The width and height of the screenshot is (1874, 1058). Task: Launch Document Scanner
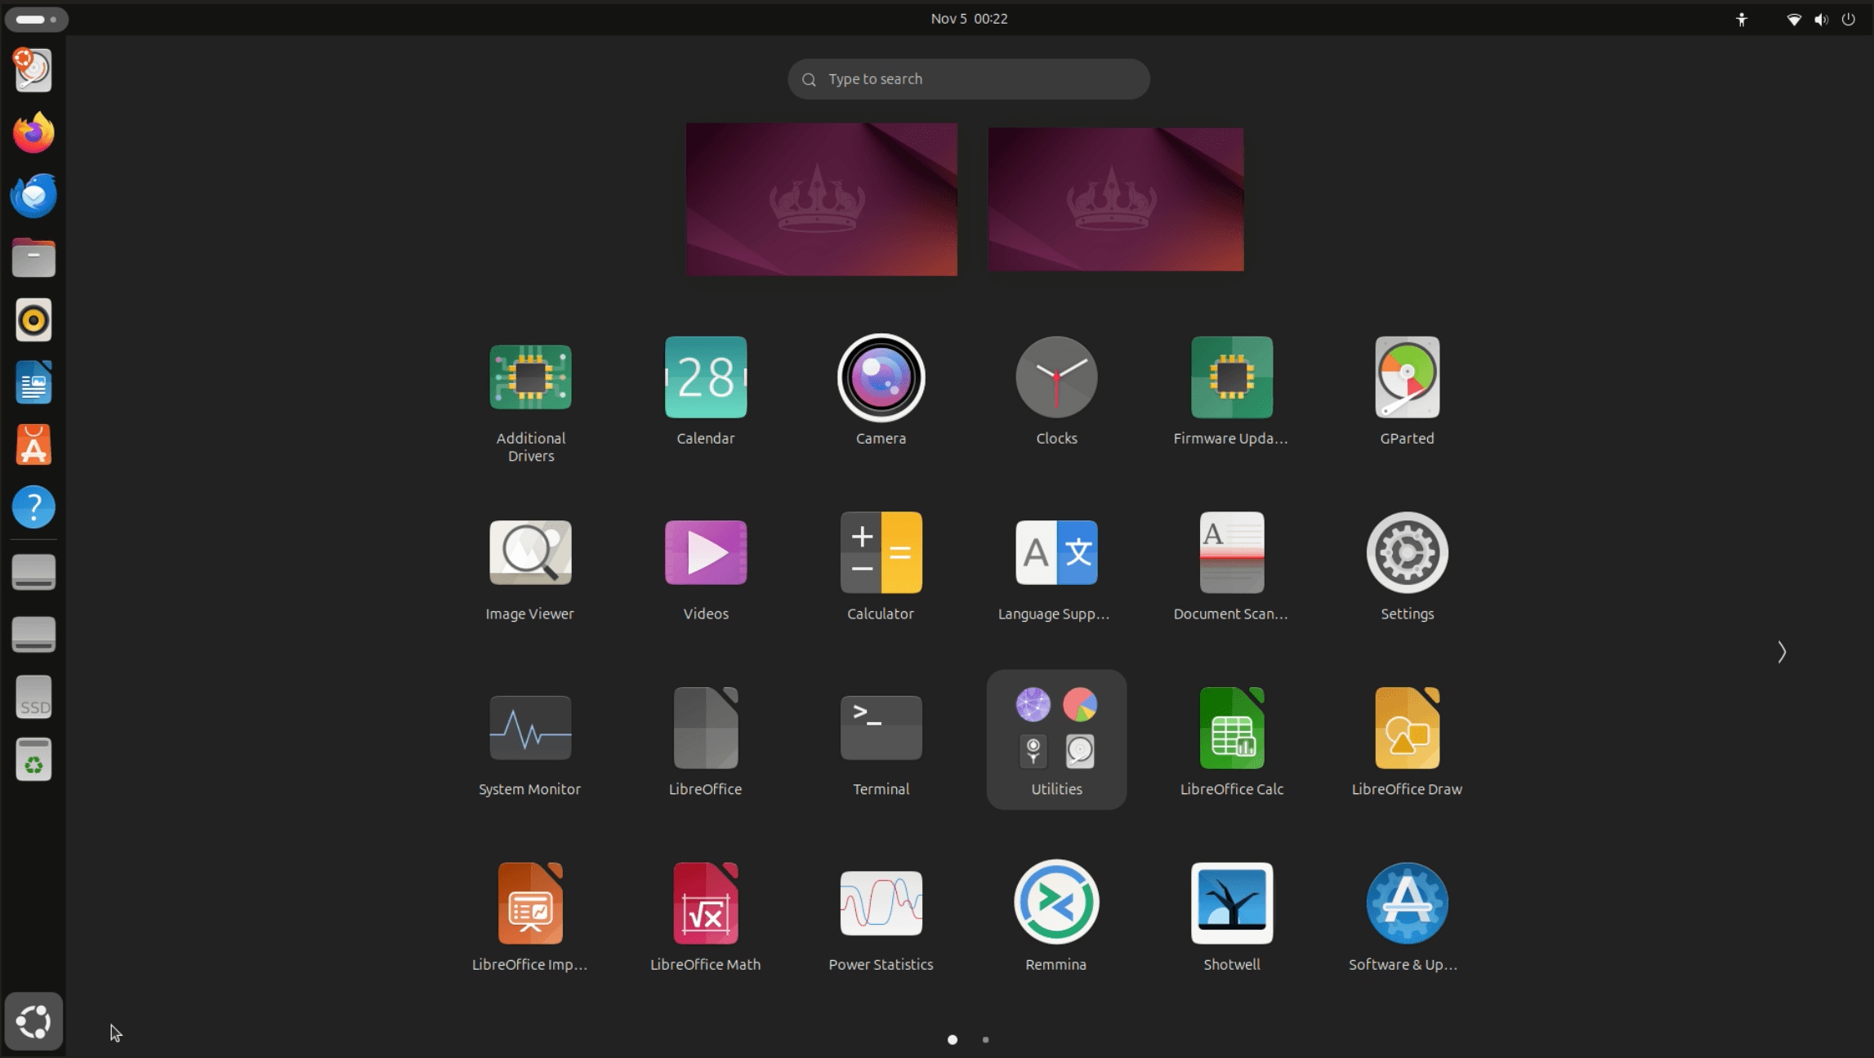tap(1231, 553)
